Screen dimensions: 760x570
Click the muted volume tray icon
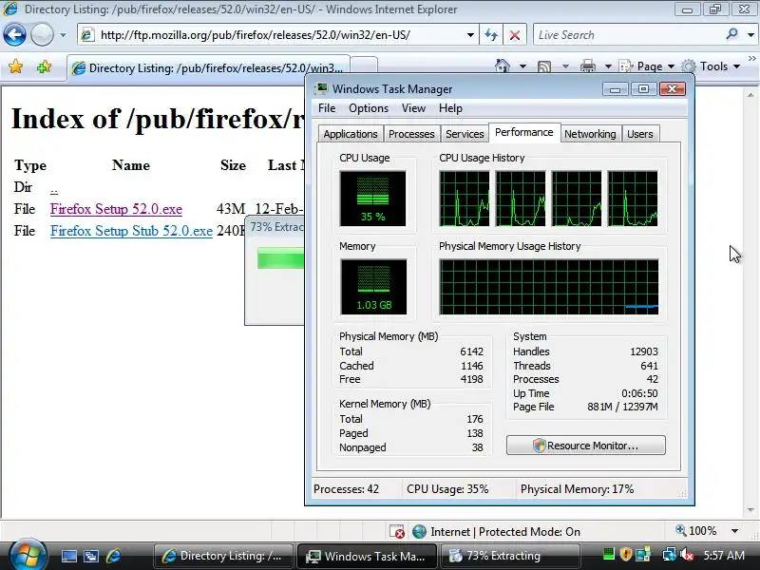pos(687,555)
